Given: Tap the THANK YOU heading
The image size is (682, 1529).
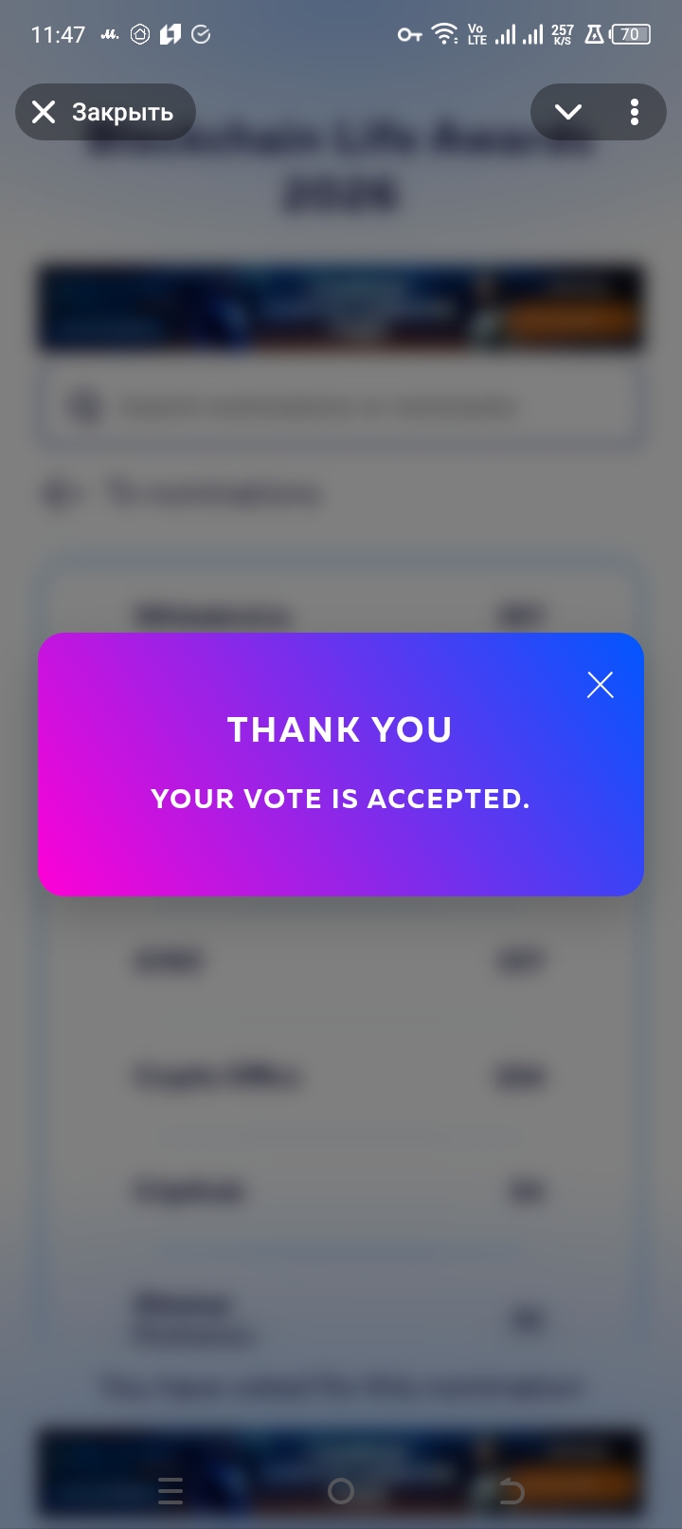Looking at the screenshot, I should pyautogui.click(x=340, y=729).
